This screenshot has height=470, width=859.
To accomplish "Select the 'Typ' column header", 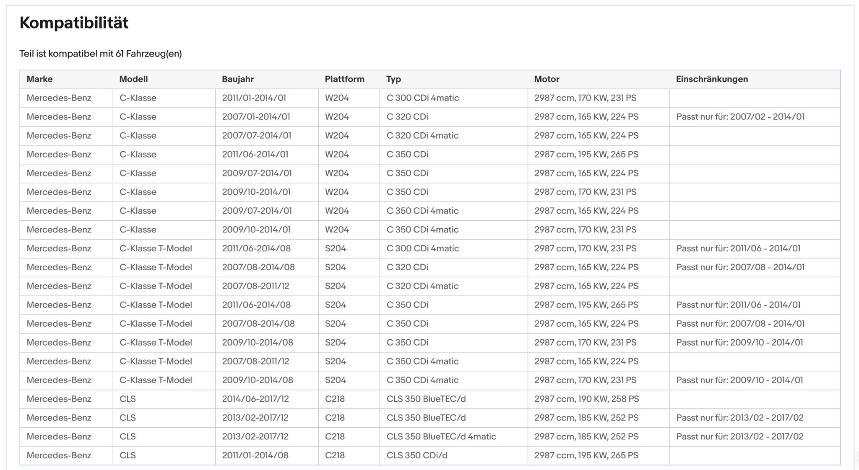I will [394, 79].
